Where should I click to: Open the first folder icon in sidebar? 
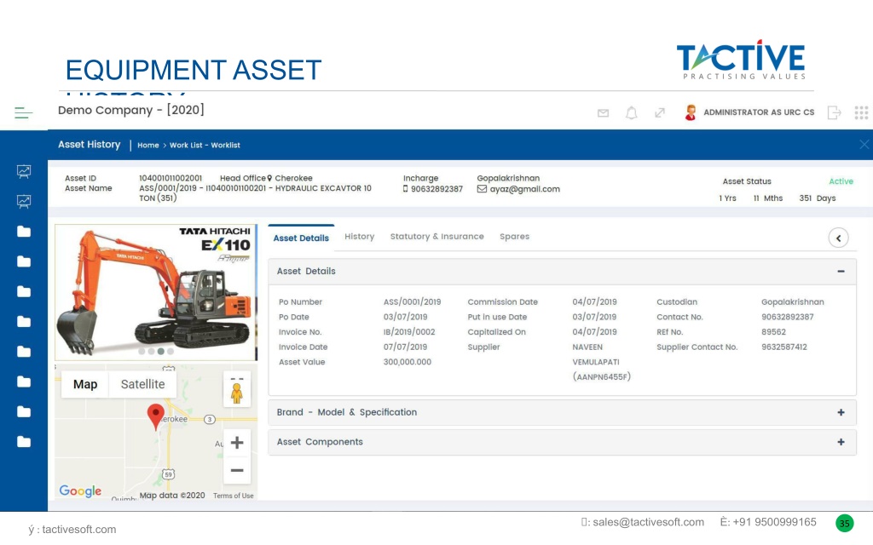click(24, 232)
